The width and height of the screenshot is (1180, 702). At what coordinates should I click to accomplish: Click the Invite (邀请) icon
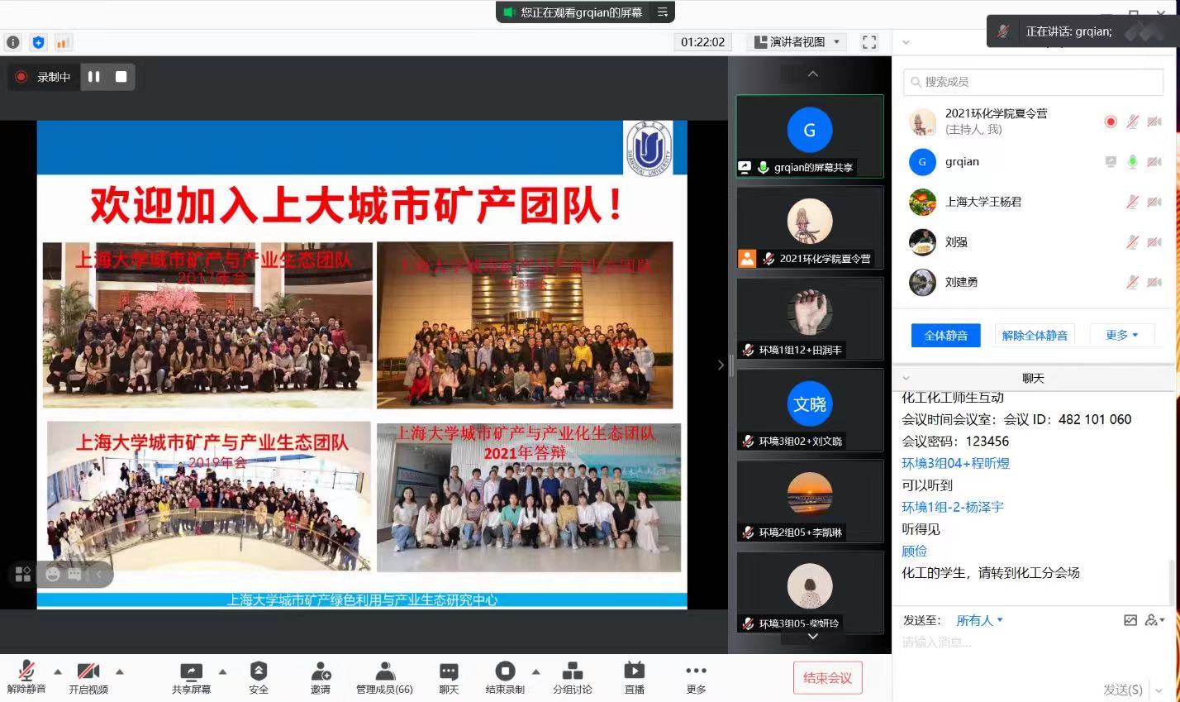pos(321,671)
